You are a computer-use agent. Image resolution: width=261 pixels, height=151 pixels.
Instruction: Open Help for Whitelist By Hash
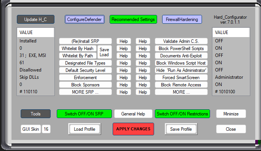124,49
